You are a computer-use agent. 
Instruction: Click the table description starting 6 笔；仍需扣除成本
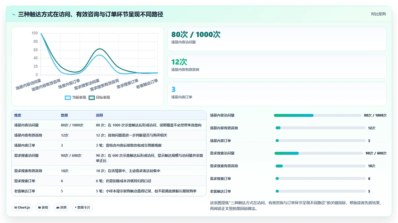pos(124,181)
